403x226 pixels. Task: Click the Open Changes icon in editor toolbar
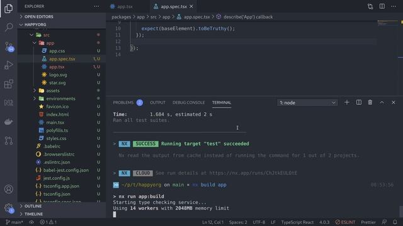370,6
